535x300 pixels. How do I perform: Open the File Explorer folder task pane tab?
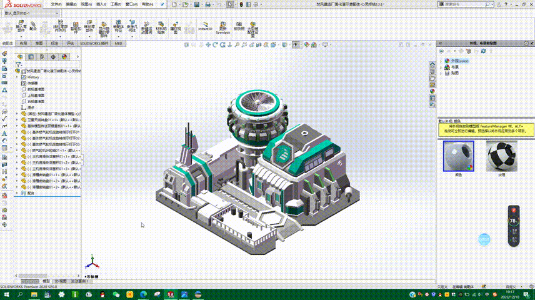pyautogui.click(x=432, y=78)
